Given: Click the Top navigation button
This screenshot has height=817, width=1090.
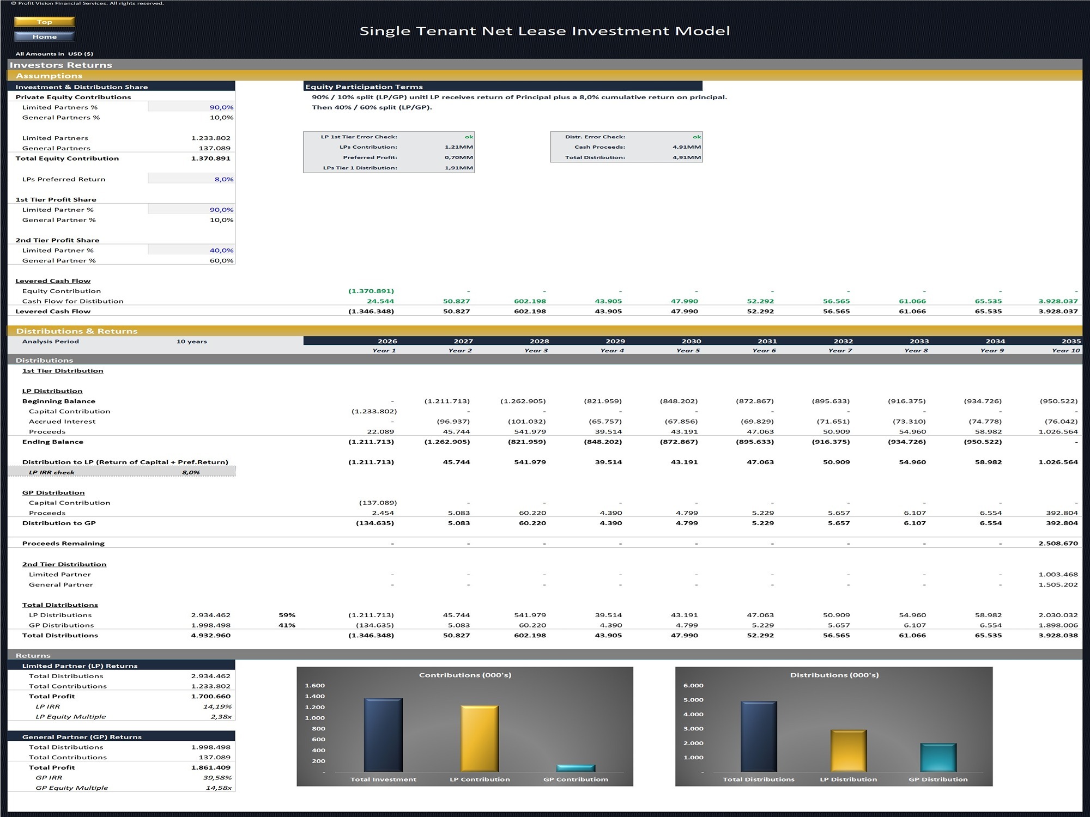Looking at the screenshot, I should point(45,22).
